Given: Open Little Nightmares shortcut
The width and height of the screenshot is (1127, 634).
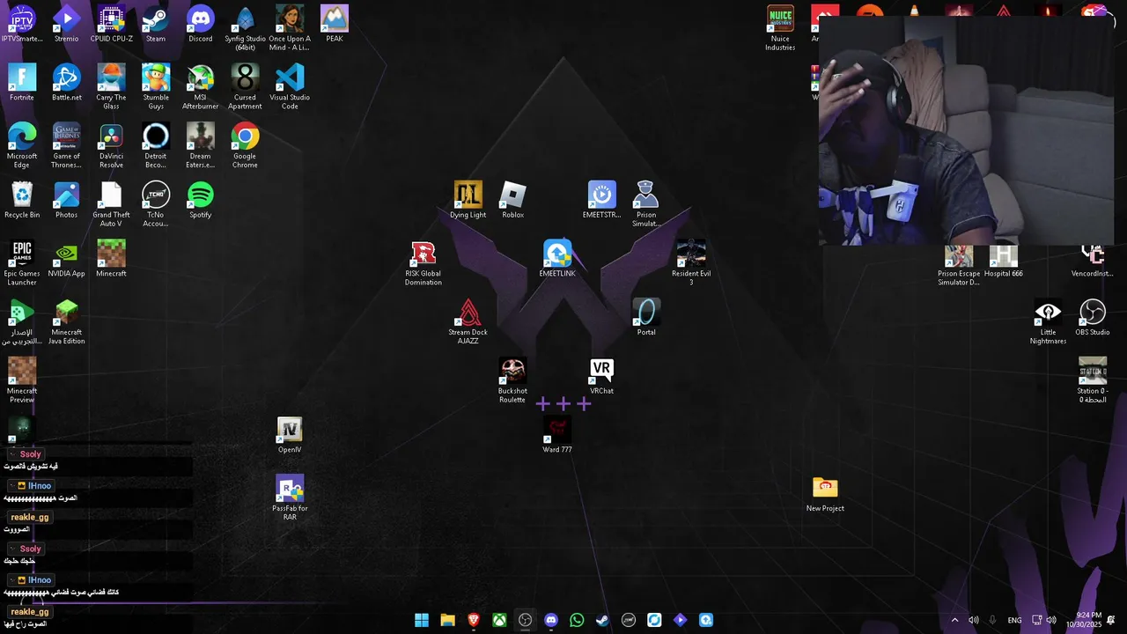Looking at the screenshot, I should (1048, 322).
